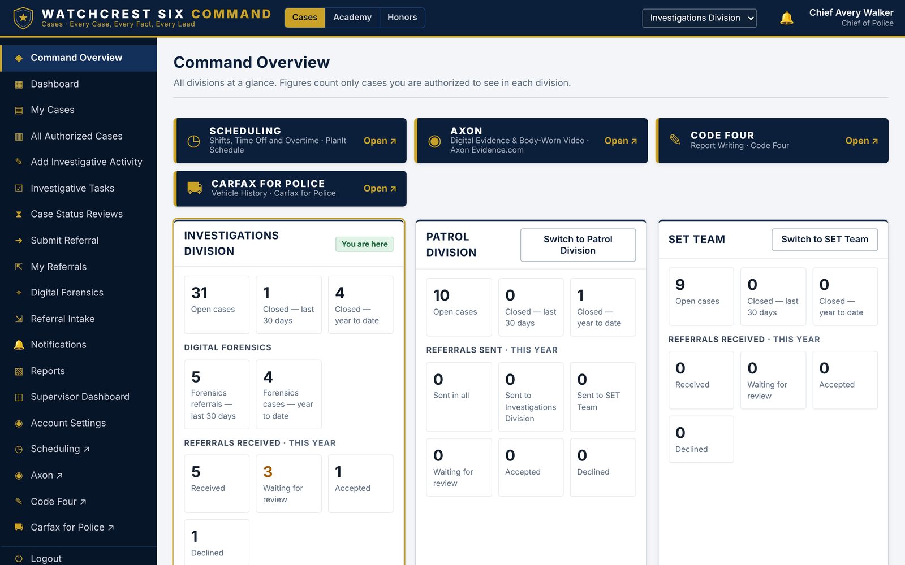Click the Reports sidebar icon
Screen dimensions: 905x565
(x=19, y=371)
